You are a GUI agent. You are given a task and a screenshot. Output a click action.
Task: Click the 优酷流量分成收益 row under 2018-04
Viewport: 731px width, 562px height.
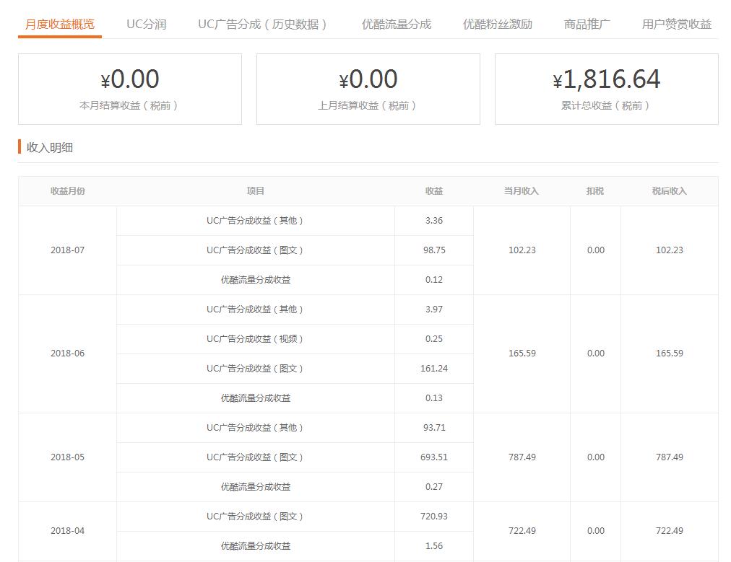(x=256, y=545)
